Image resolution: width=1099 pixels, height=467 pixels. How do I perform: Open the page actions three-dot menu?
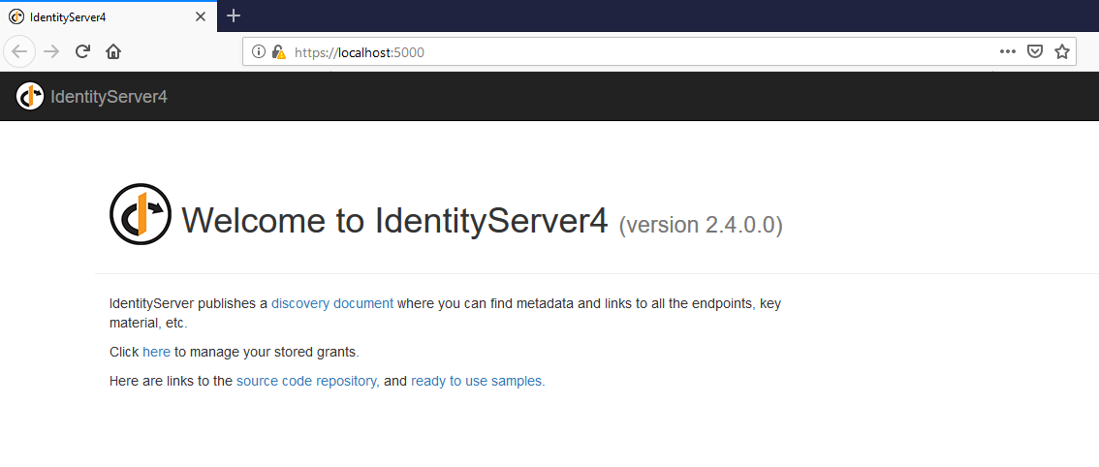pyautogui.click(x=1007, y=52)
